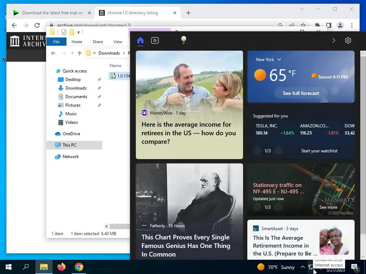Select Downloads in Explorer navigation pane
This screenshot has height=274, width=366.
point(76,88)
